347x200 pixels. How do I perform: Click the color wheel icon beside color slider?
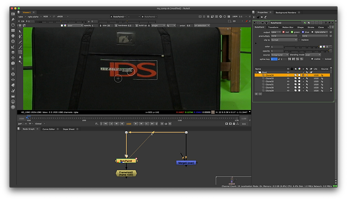click(324, 47)
